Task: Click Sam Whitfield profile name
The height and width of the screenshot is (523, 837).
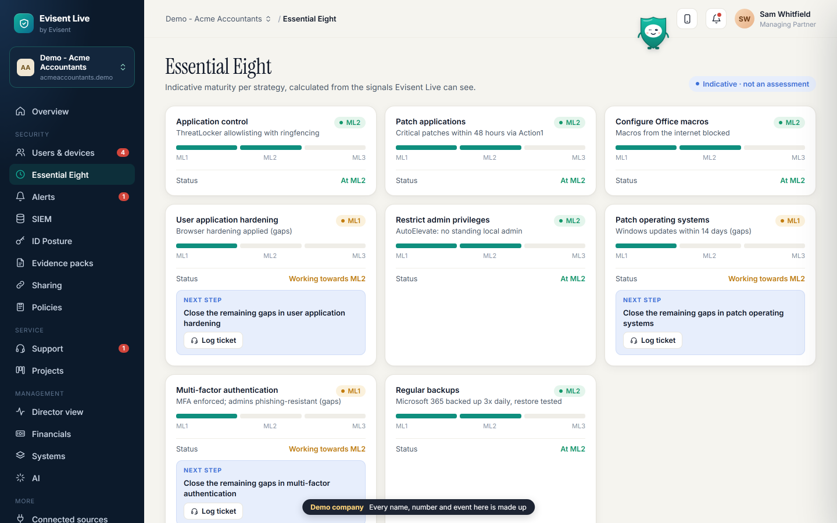Action: (785, 15)
